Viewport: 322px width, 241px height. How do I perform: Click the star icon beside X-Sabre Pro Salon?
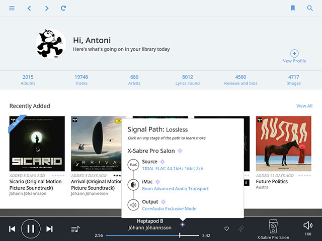[x=180, y=151]
